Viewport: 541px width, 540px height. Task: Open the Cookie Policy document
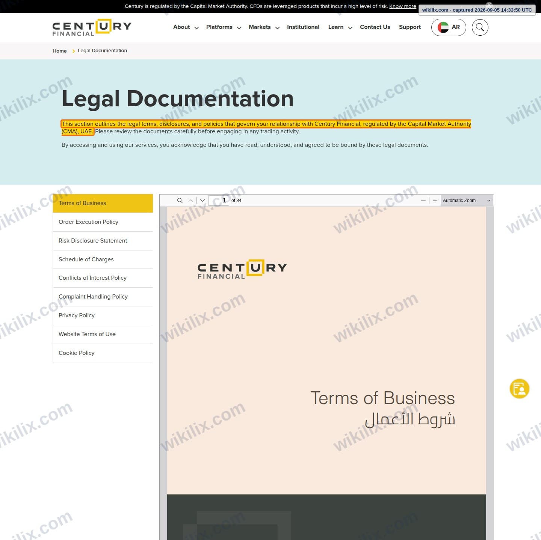point(103,353)
